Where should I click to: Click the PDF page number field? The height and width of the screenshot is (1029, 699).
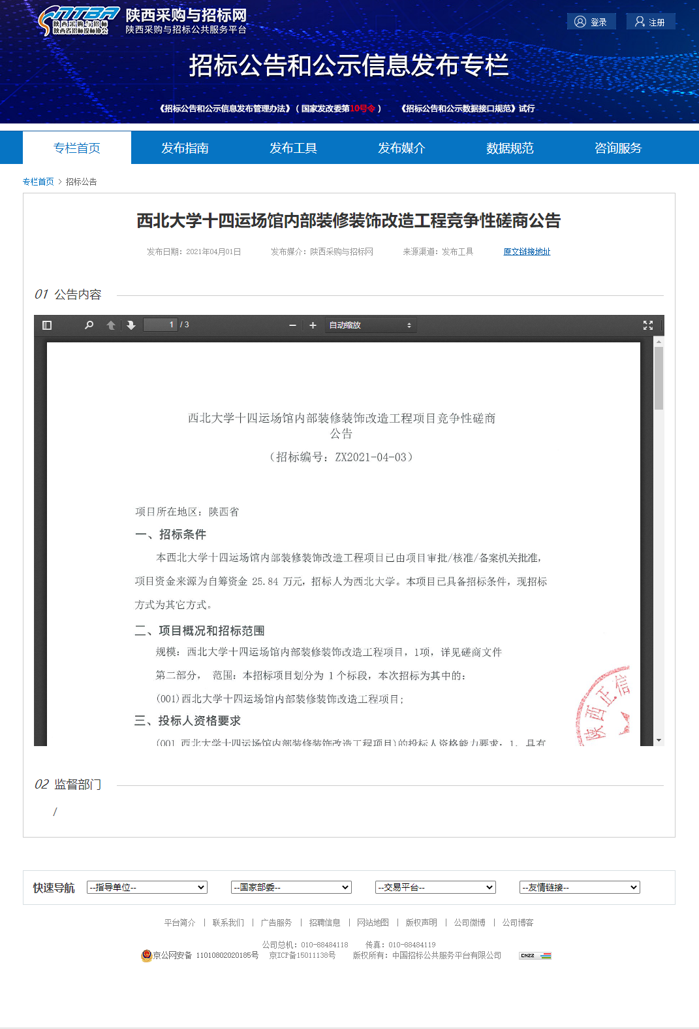[x=161, y=325]
